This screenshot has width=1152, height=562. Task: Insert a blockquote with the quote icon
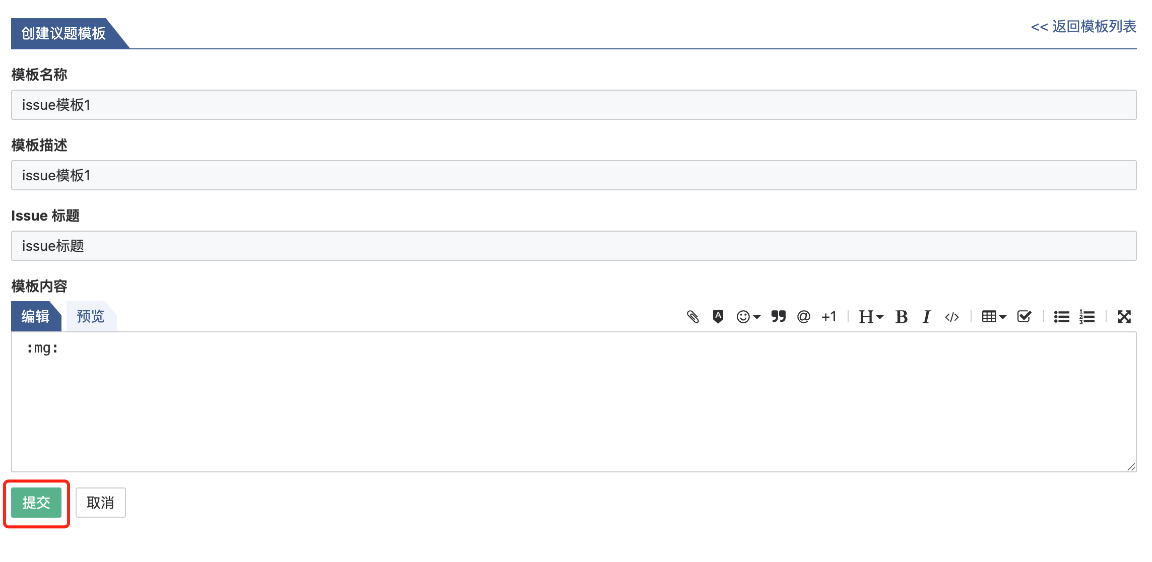778,317
